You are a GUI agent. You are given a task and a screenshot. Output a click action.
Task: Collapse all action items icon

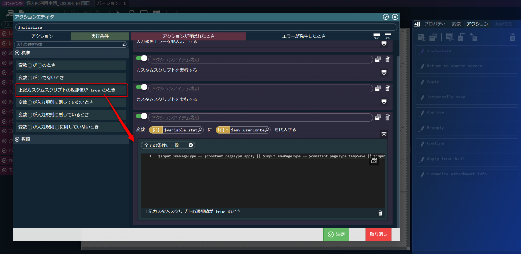(388, 36)
